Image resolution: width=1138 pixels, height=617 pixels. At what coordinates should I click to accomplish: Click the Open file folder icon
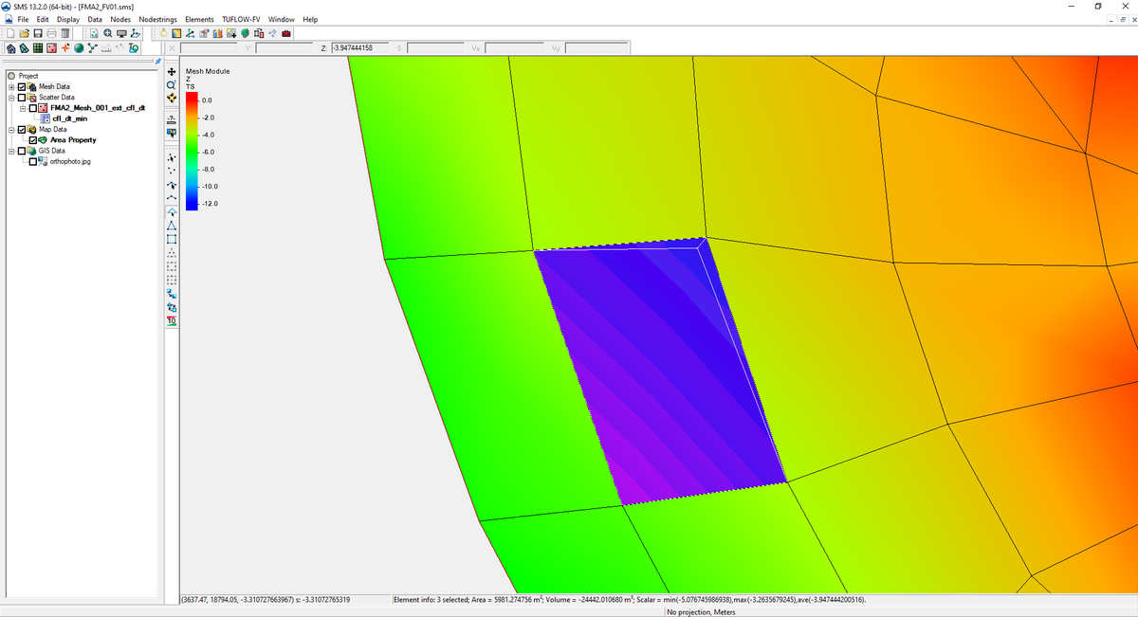tap(23, 33)
